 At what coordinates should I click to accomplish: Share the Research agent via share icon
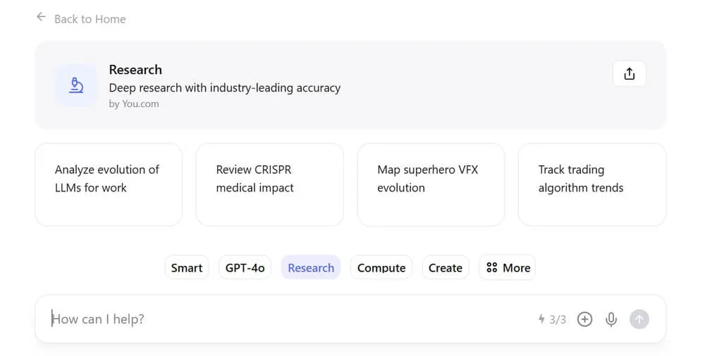630,74
